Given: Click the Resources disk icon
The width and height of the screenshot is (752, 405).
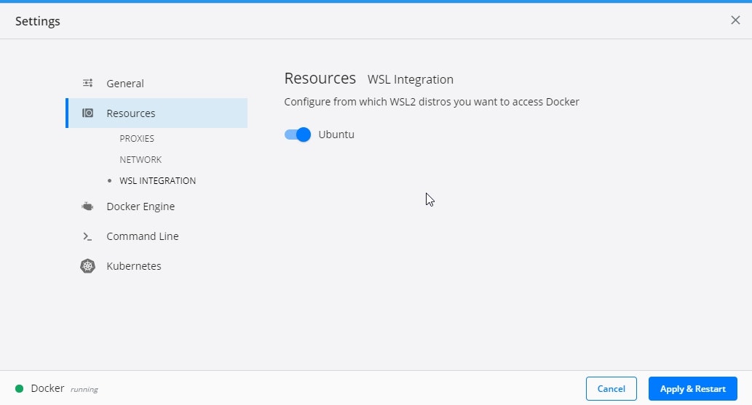Looking at the screenshot, I should tap(87, 113).
